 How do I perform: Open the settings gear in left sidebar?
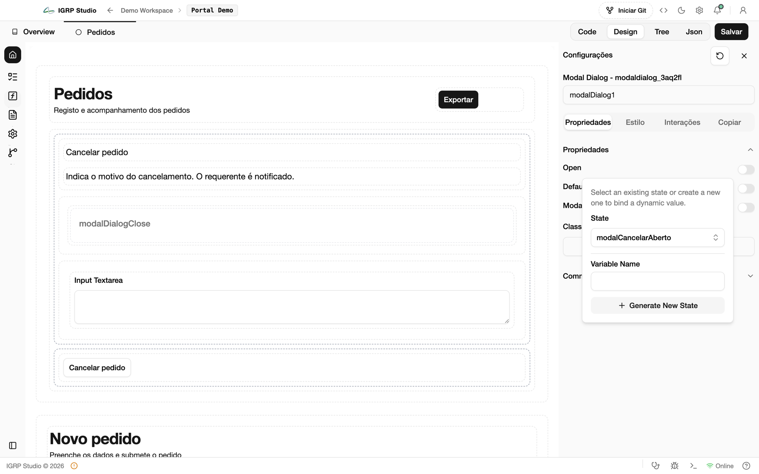(13, 134)
